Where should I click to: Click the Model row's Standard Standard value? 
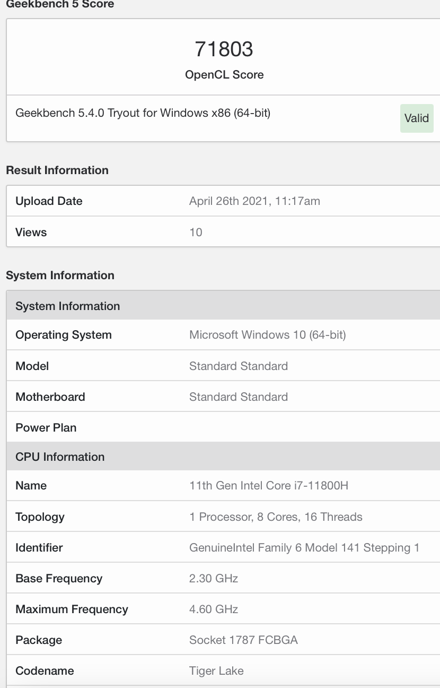[239, 366]
